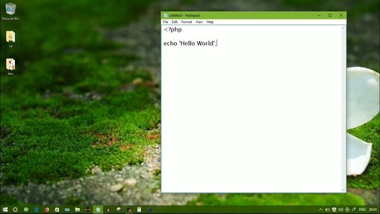Open Windows Defender shield tray icon
Screen dimensions: 380x214
tap(334, 210)
